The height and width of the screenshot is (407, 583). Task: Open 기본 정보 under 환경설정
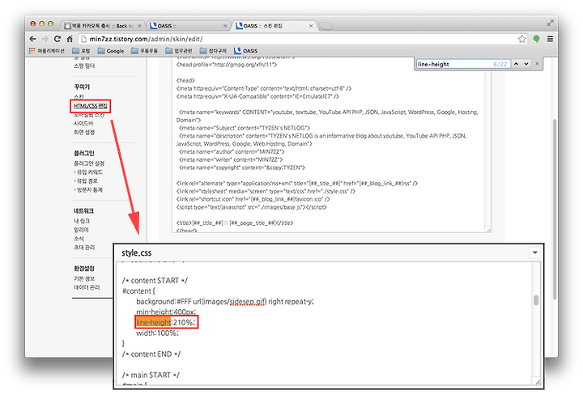click(x=84, y=279)
